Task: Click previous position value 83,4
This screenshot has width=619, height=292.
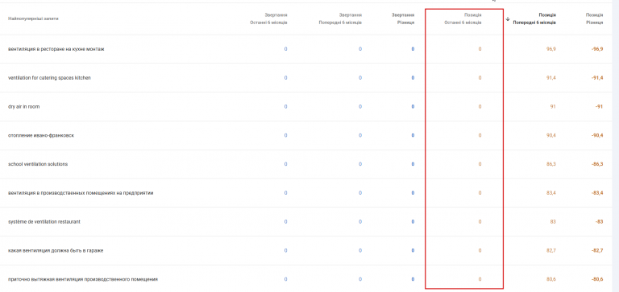Action: pos(551,193)
